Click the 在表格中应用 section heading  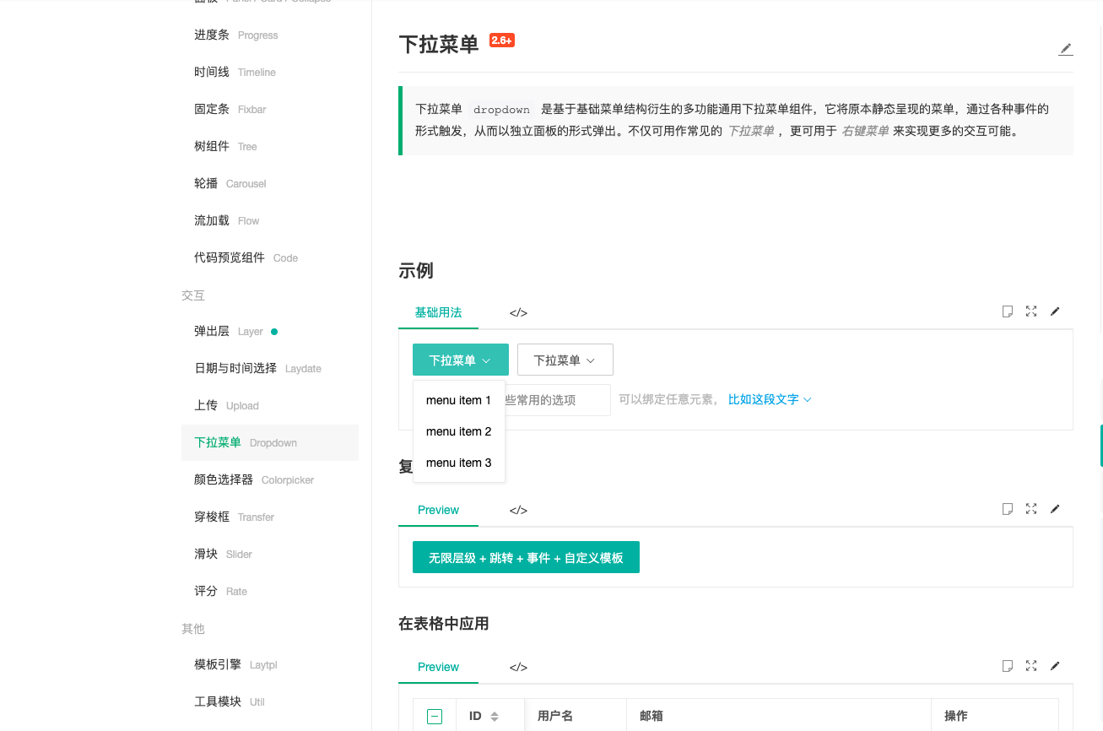point(444,624)
